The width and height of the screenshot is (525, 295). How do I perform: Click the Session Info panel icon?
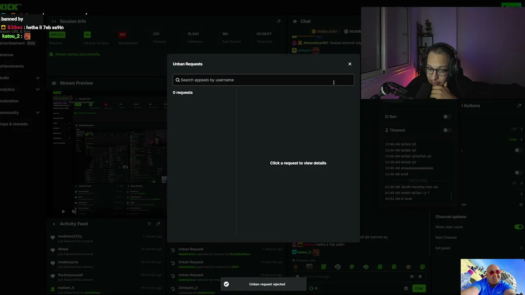[x=54, y=21]
